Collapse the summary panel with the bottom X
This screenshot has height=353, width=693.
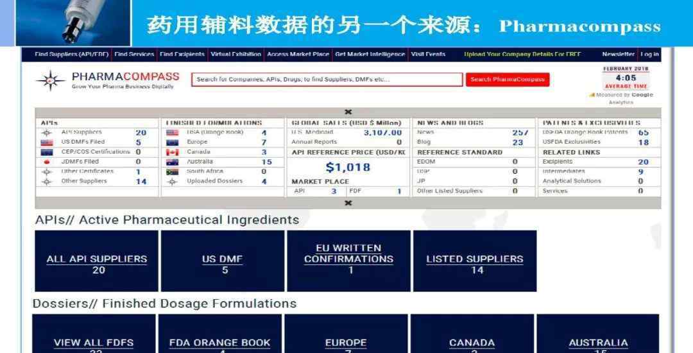(x=348, y=203)
